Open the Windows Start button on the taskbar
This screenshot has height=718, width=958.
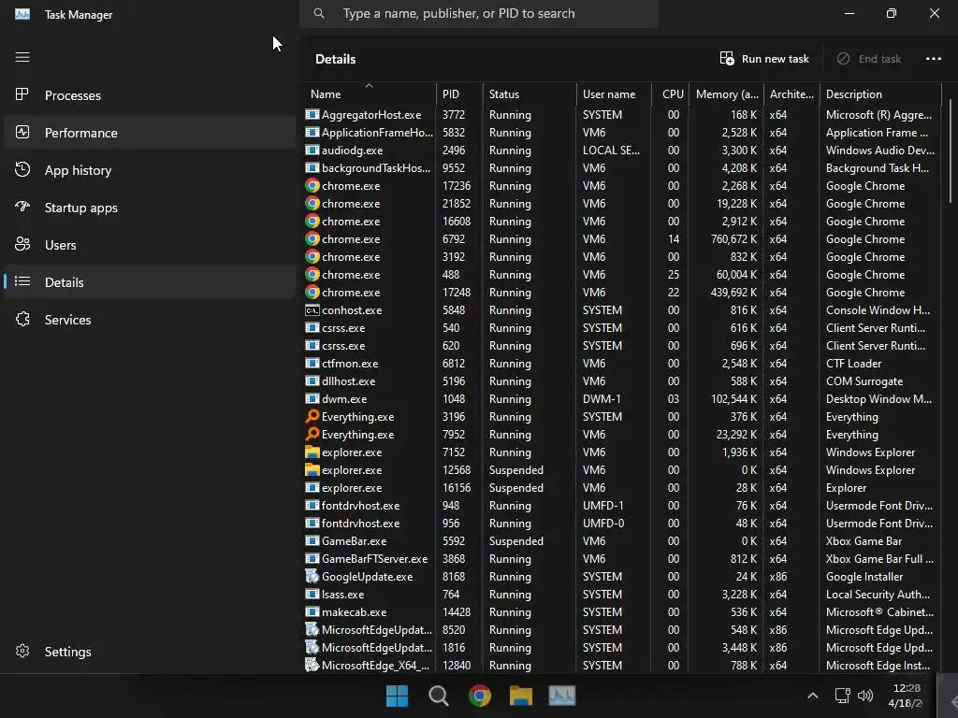(x=397, y=696)
